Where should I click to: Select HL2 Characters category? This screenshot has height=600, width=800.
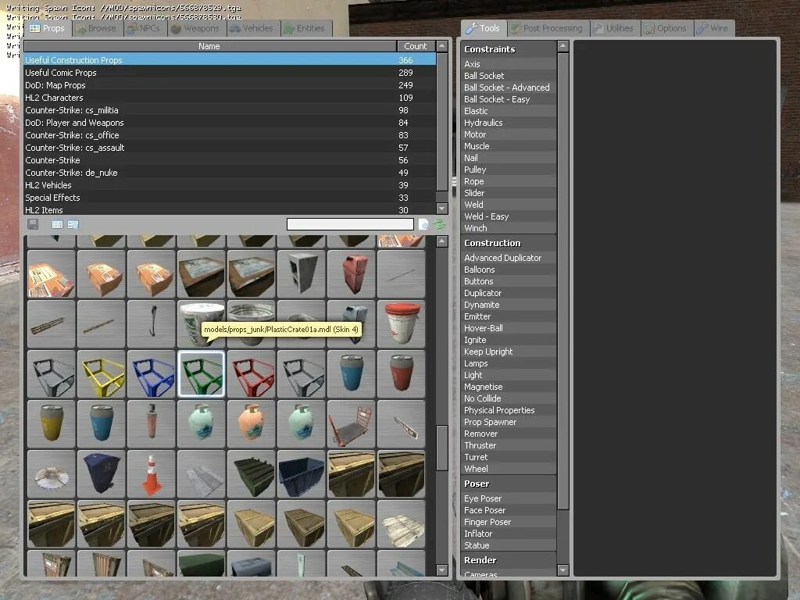[230, 98]
